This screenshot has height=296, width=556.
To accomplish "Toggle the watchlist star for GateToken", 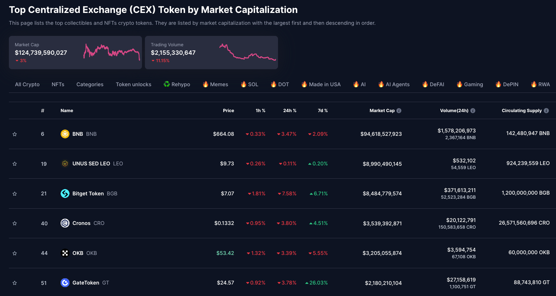I will (14, 283).
